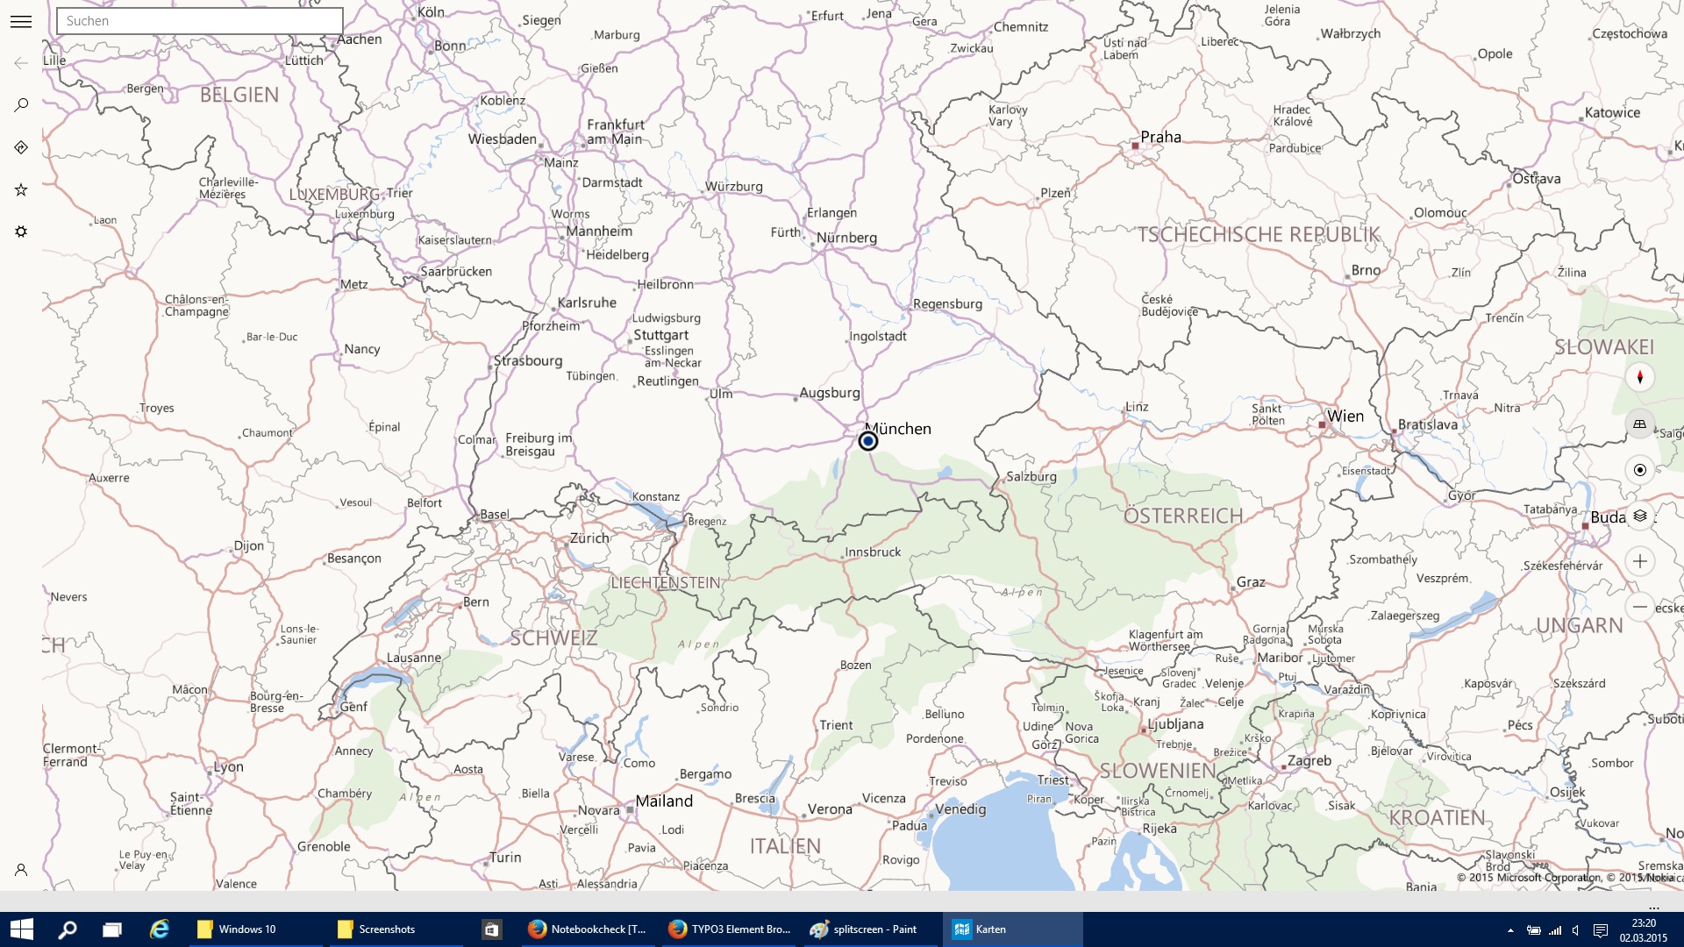Screen dimensions: 1684x947
Task: Zoom in with the plus button
Action: [1639, 561]
